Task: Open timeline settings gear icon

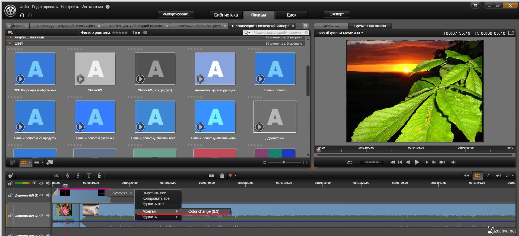Action: click(11, 176)
